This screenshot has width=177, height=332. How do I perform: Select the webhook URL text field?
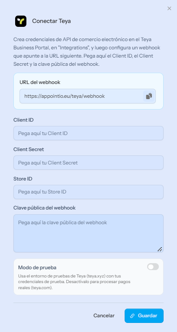81,96
